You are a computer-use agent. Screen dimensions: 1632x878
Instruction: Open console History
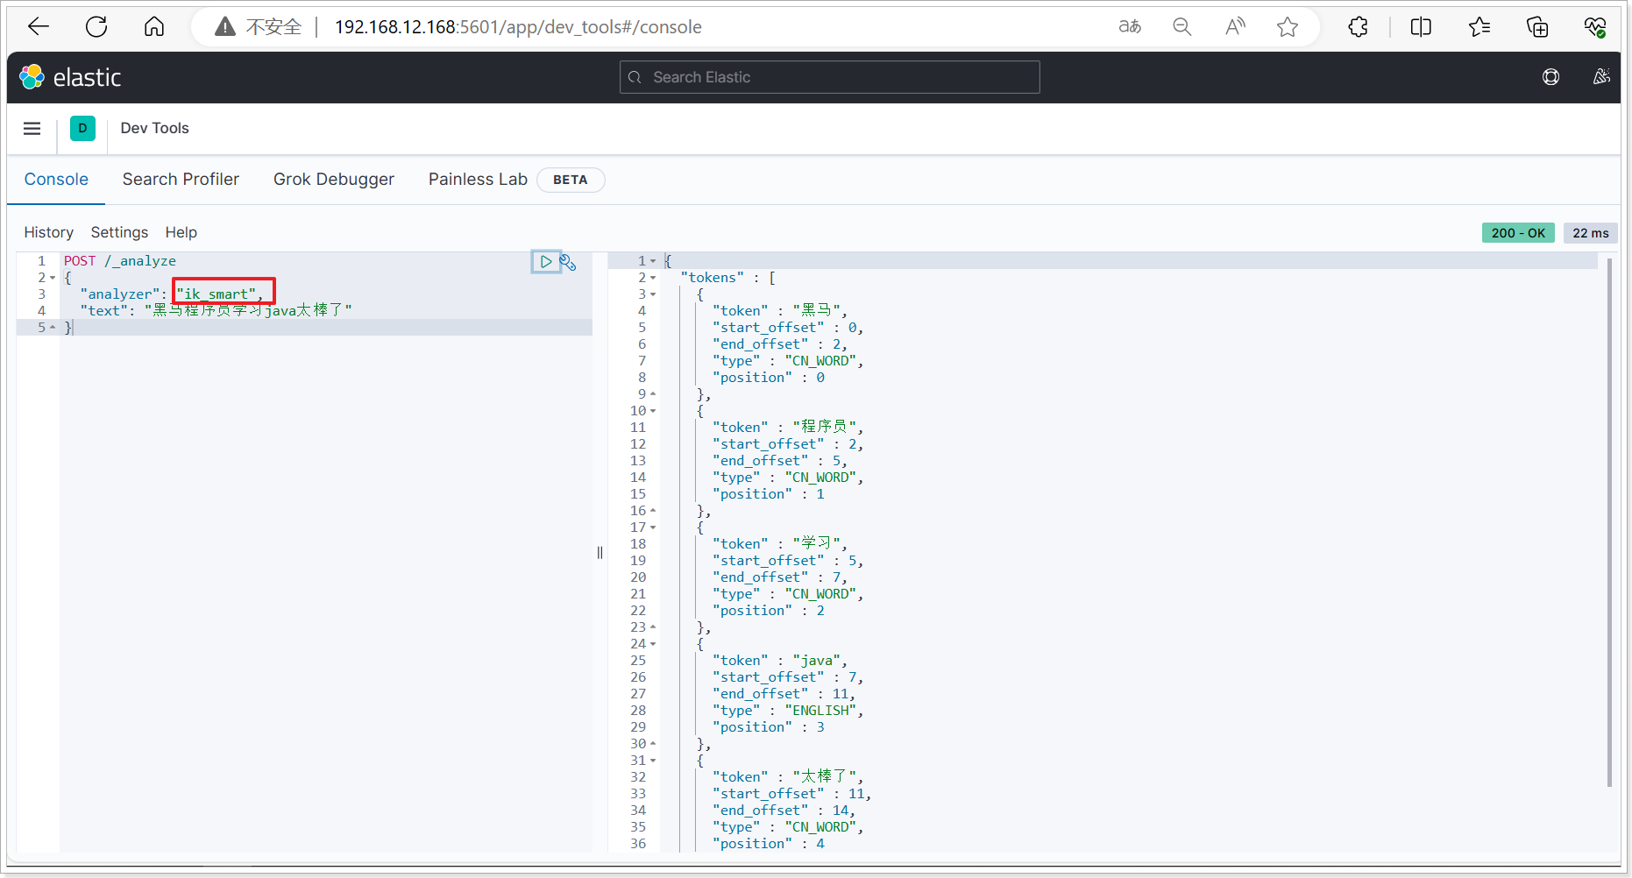point(48,232)
